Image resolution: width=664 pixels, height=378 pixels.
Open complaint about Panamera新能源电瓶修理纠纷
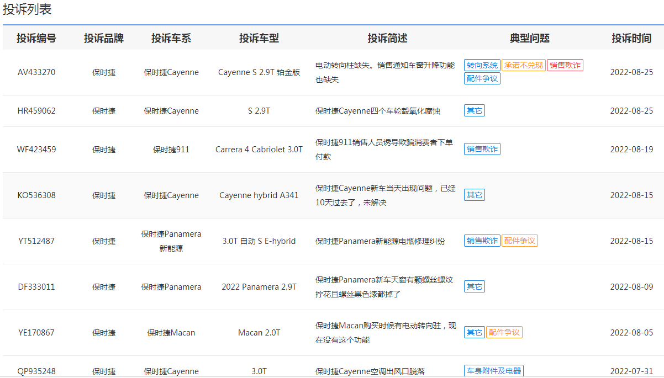click(380, 241)
